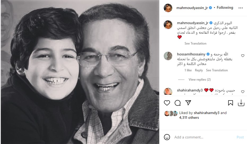This screenshot has height=144, width=247.
Task: Translate hossamlhossainy's comment via See Translation
Action: (217, 70)
